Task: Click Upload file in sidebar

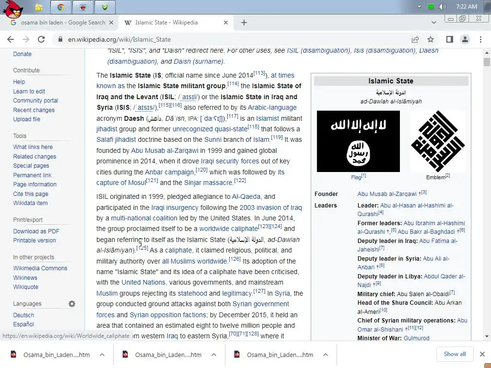Action: tap(27, 119)
